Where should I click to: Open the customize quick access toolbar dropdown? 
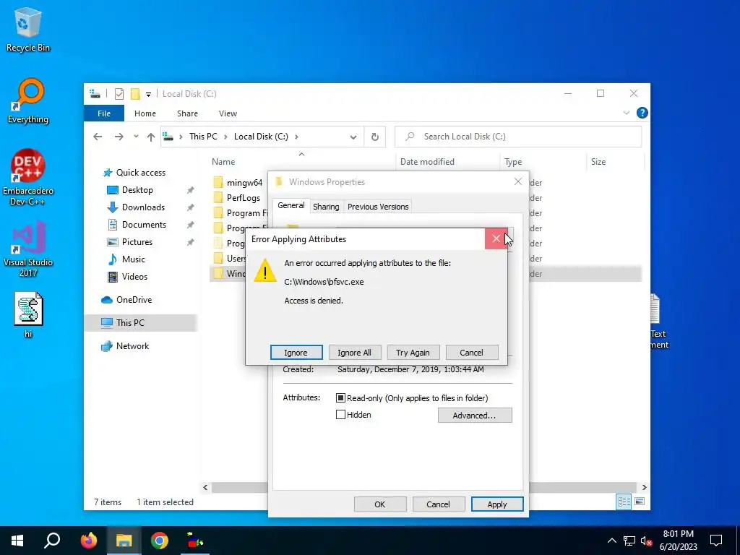click(x=148, y=95)
